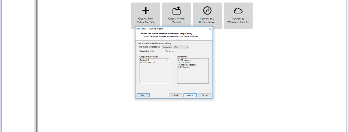Go back with the < Back button
Viewport: 348px width, 132px height.
(x=175, y=95)
